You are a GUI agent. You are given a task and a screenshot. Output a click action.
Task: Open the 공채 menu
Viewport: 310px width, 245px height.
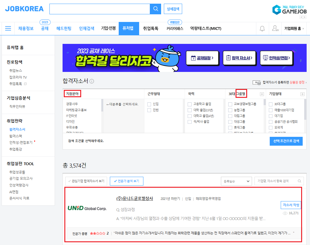pos(45,28)
